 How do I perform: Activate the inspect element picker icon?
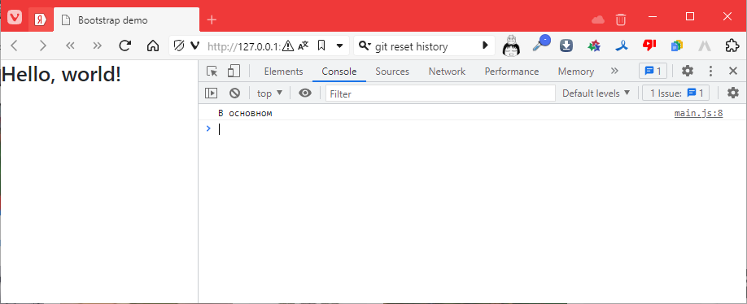(212, 72)
